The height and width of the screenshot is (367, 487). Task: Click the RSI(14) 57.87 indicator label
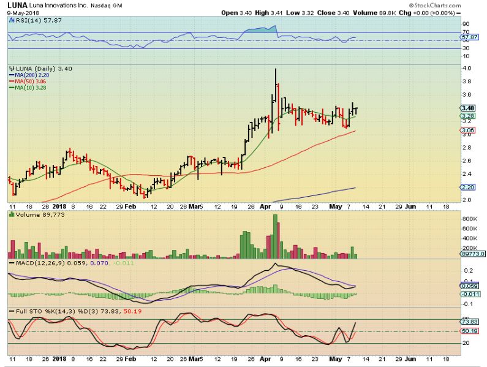tap(39, 20)
